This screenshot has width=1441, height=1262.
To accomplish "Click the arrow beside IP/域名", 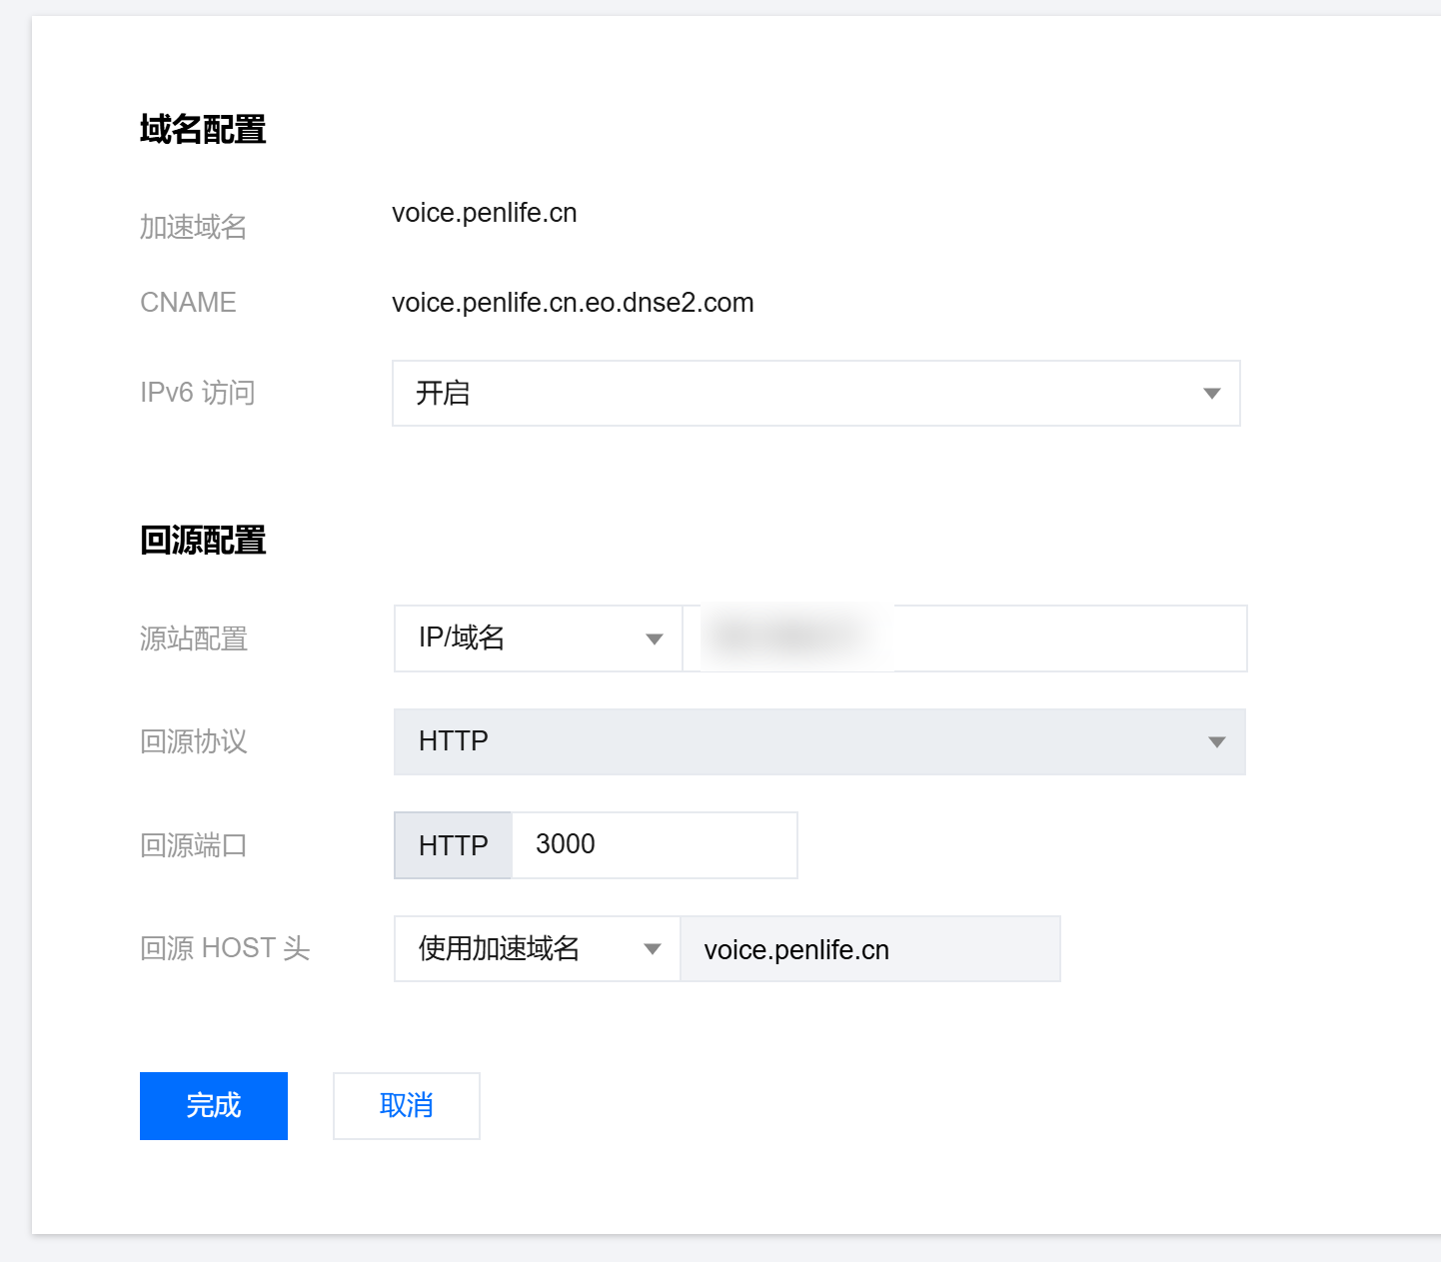I will (x=655, y=639).
